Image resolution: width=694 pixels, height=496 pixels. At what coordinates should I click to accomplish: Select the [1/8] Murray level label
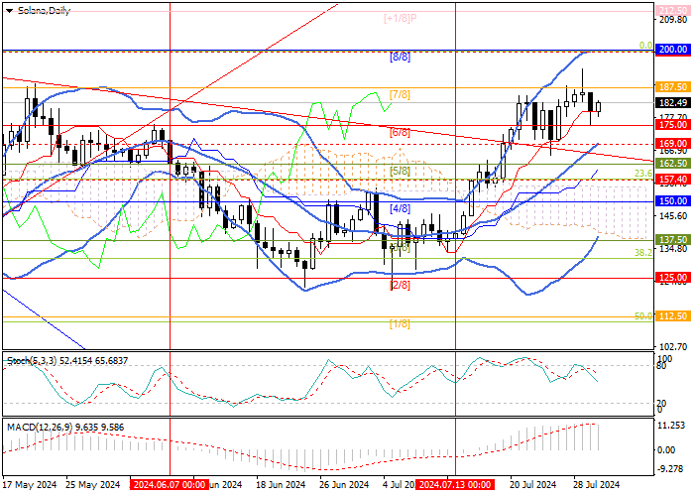click(400, 323)
